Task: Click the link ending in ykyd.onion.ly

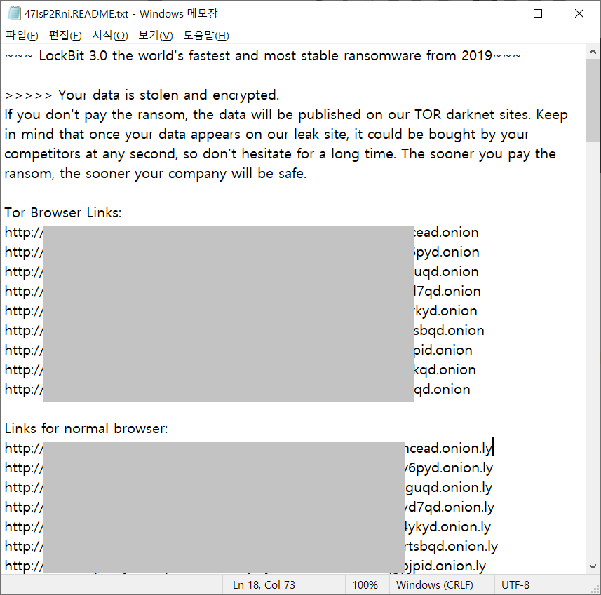Action: pos(248,527)
